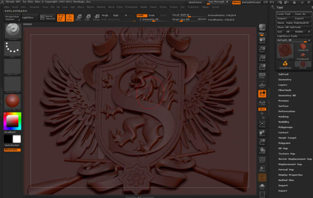Screen dimensions: 313x198
Task: Pick a hue in the color picker square
Action: coord(12,121)
